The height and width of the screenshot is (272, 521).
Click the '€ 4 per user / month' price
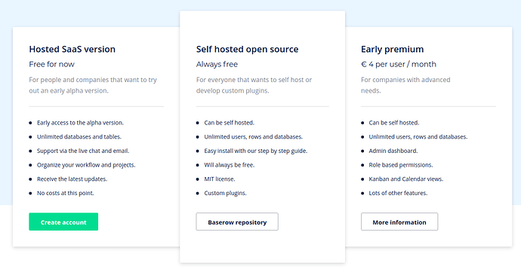click(x=399, y=64)
